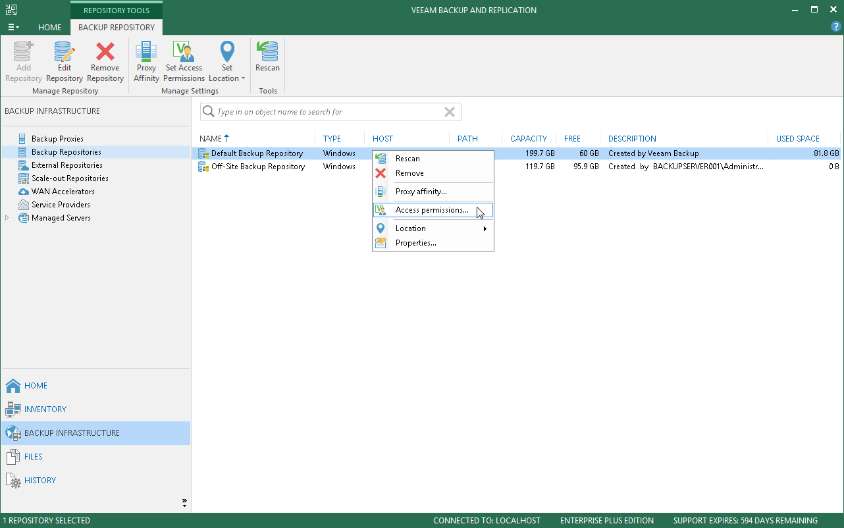Click the Default Backup Repository row icon

[204, 153]
